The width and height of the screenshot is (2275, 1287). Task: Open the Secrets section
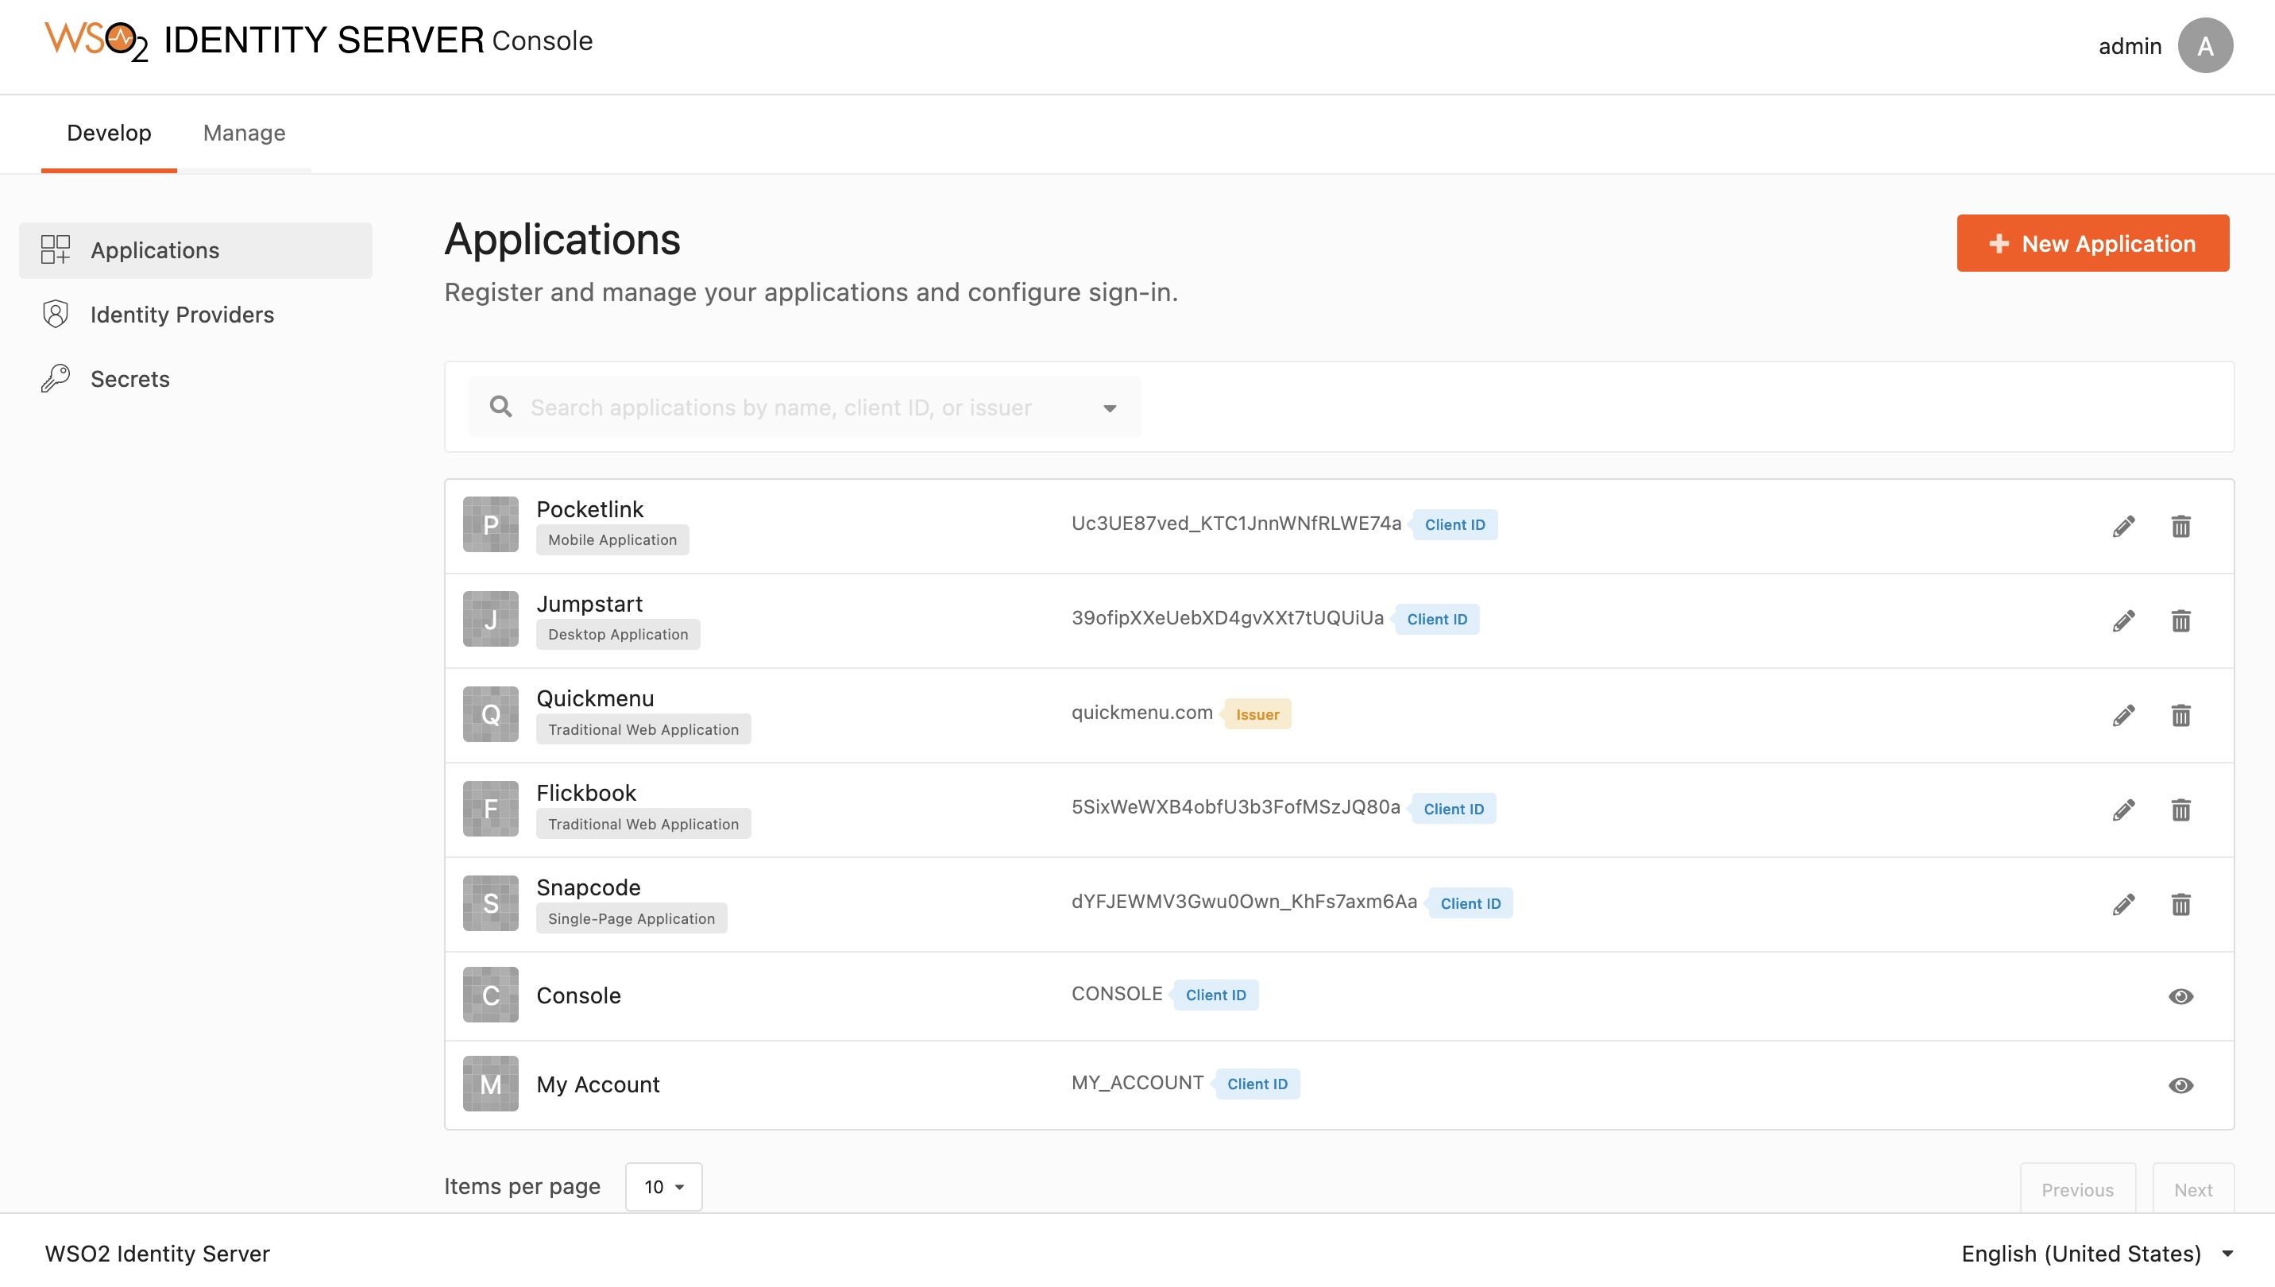[130, 378]
